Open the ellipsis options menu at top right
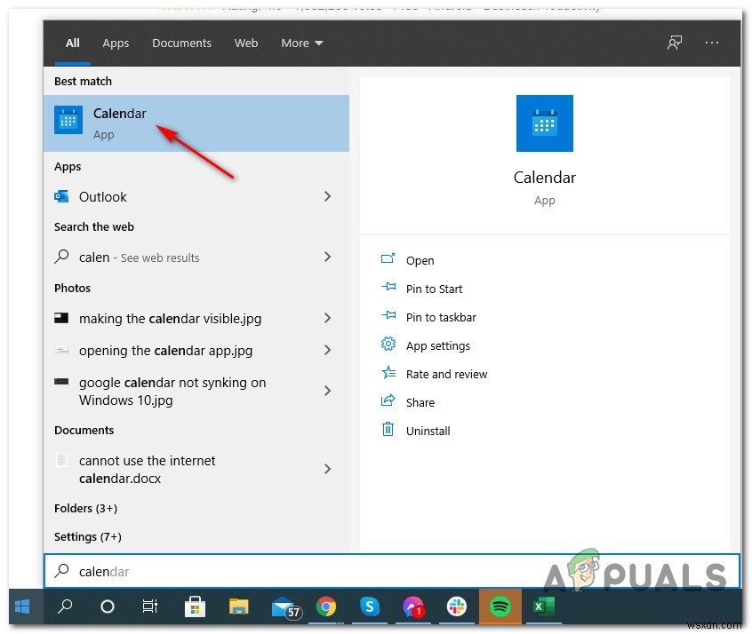Viewport: 752px width, 634px height. [x=712, y=42]
